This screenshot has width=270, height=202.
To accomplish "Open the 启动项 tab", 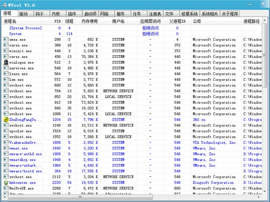I will pos(91,14).
